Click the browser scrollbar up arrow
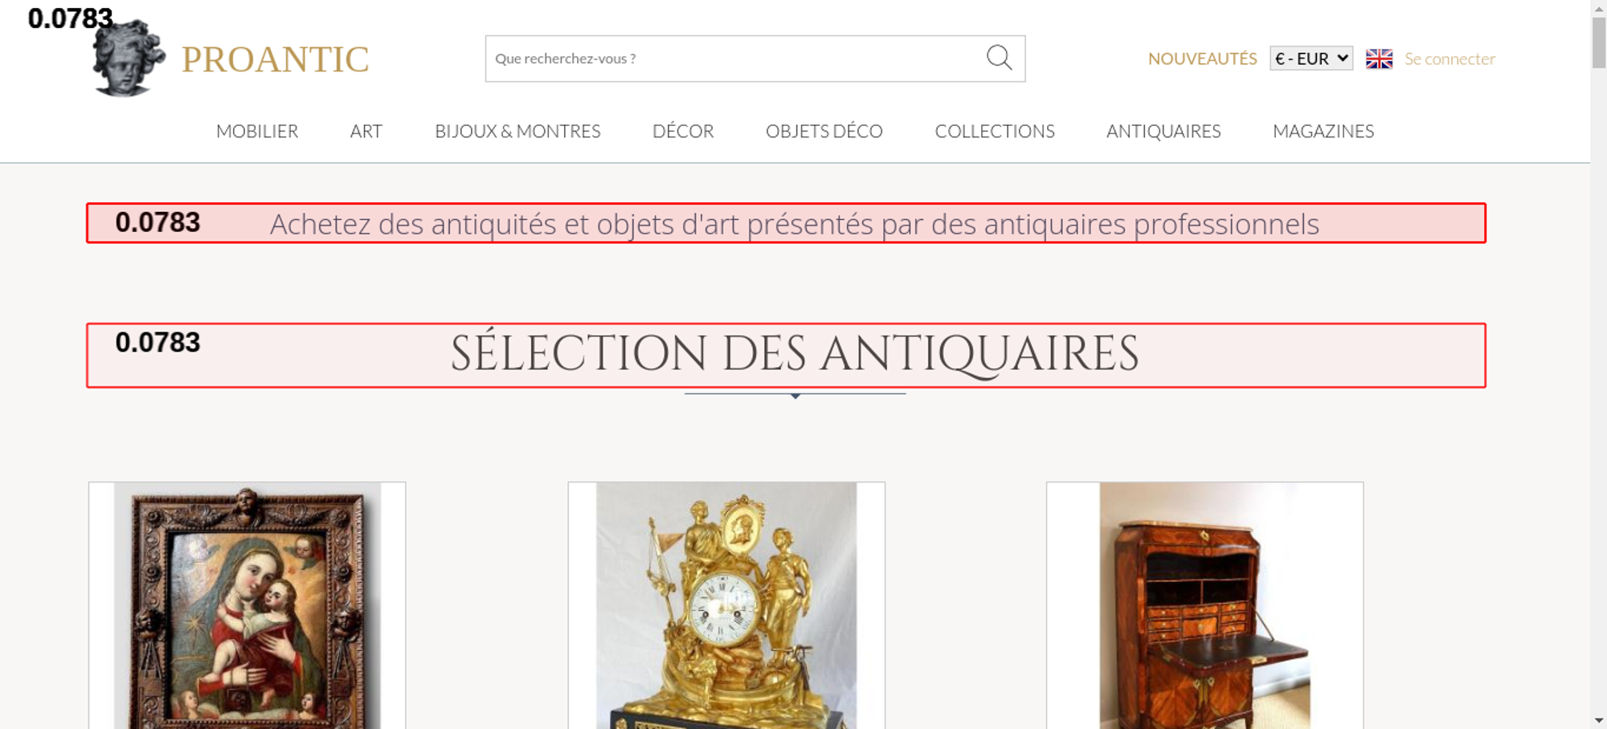1607x729 pixels. [1599, 7]
